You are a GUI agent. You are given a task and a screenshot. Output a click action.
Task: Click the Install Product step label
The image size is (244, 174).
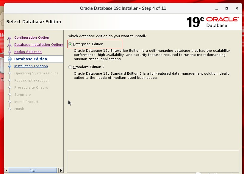pyautogui.click(x=26, y=102)
